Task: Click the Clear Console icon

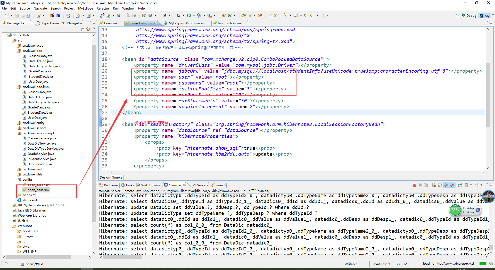Action: point(434,185)
